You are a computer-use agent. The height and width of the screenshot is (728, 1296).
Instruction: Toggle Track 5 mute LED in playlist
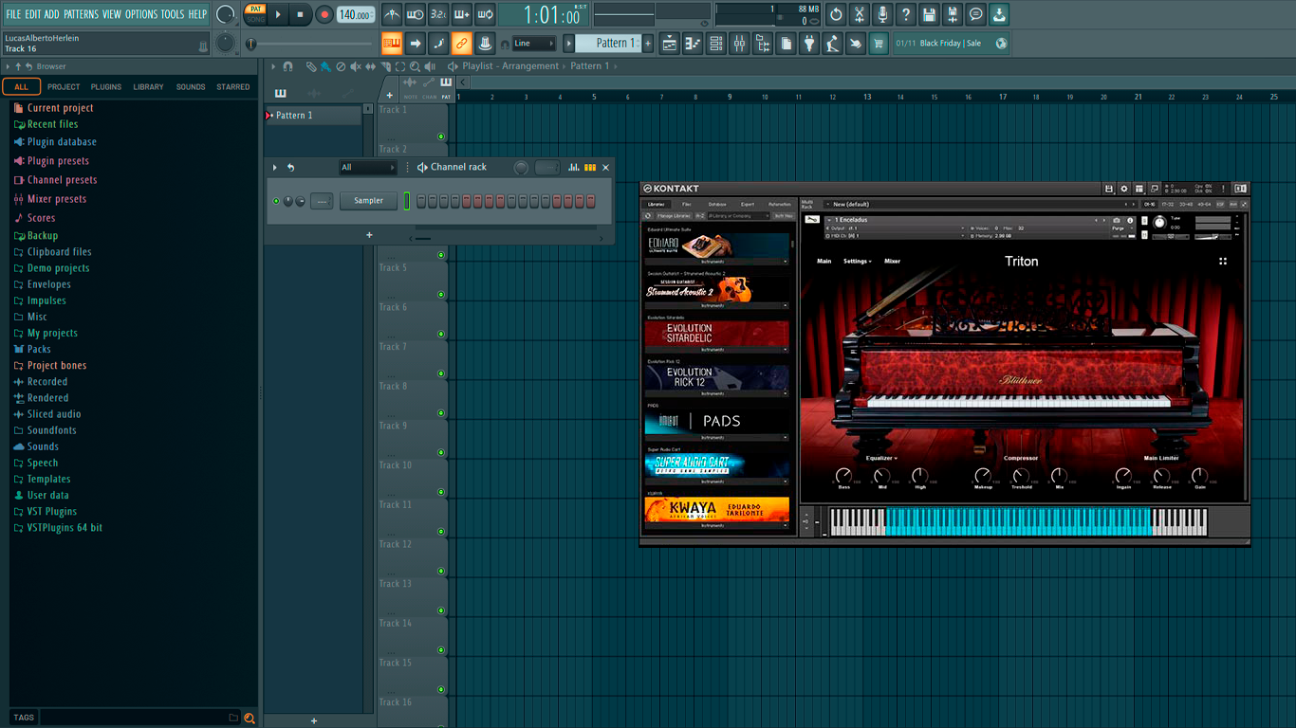click(441, 295)
